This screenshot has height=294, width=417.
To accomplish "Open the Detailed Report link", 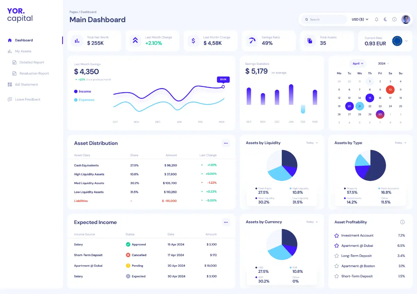I will pos(32,62).
